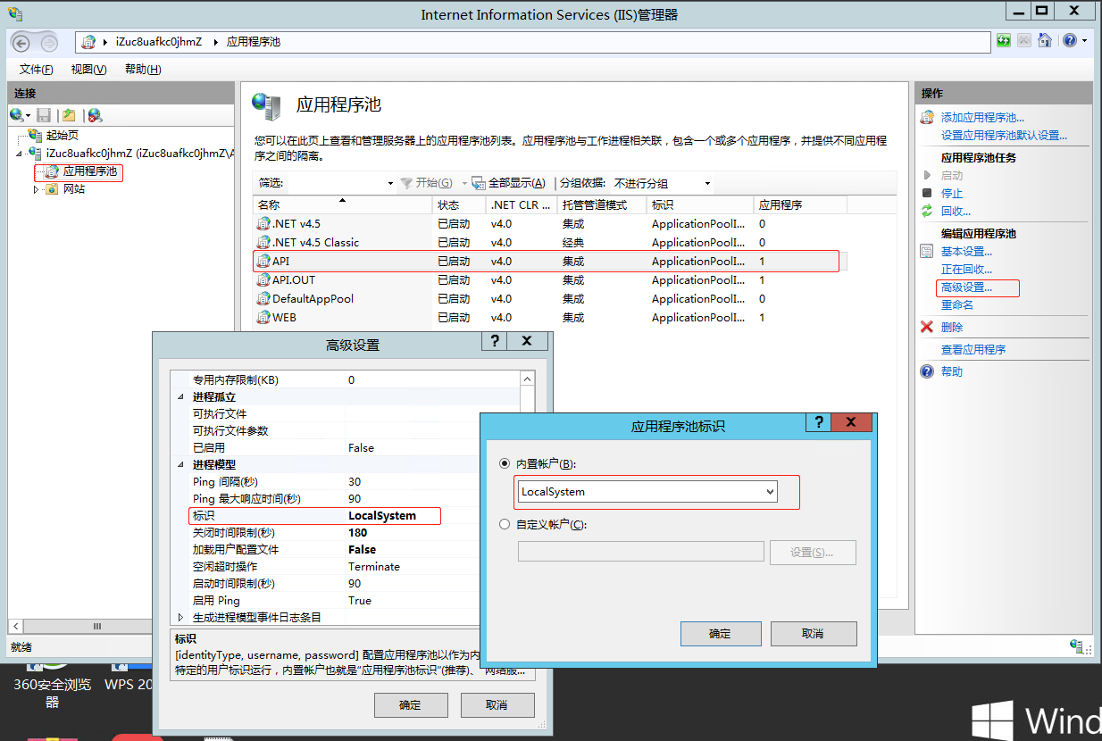Viewport: 1102px width, 741px height.
Task: Open the 帮助(H) menu
Action: (x=143, y=70)
